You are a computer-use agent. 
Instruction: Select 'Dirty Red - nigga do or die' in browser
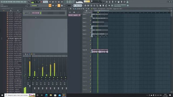15,39
